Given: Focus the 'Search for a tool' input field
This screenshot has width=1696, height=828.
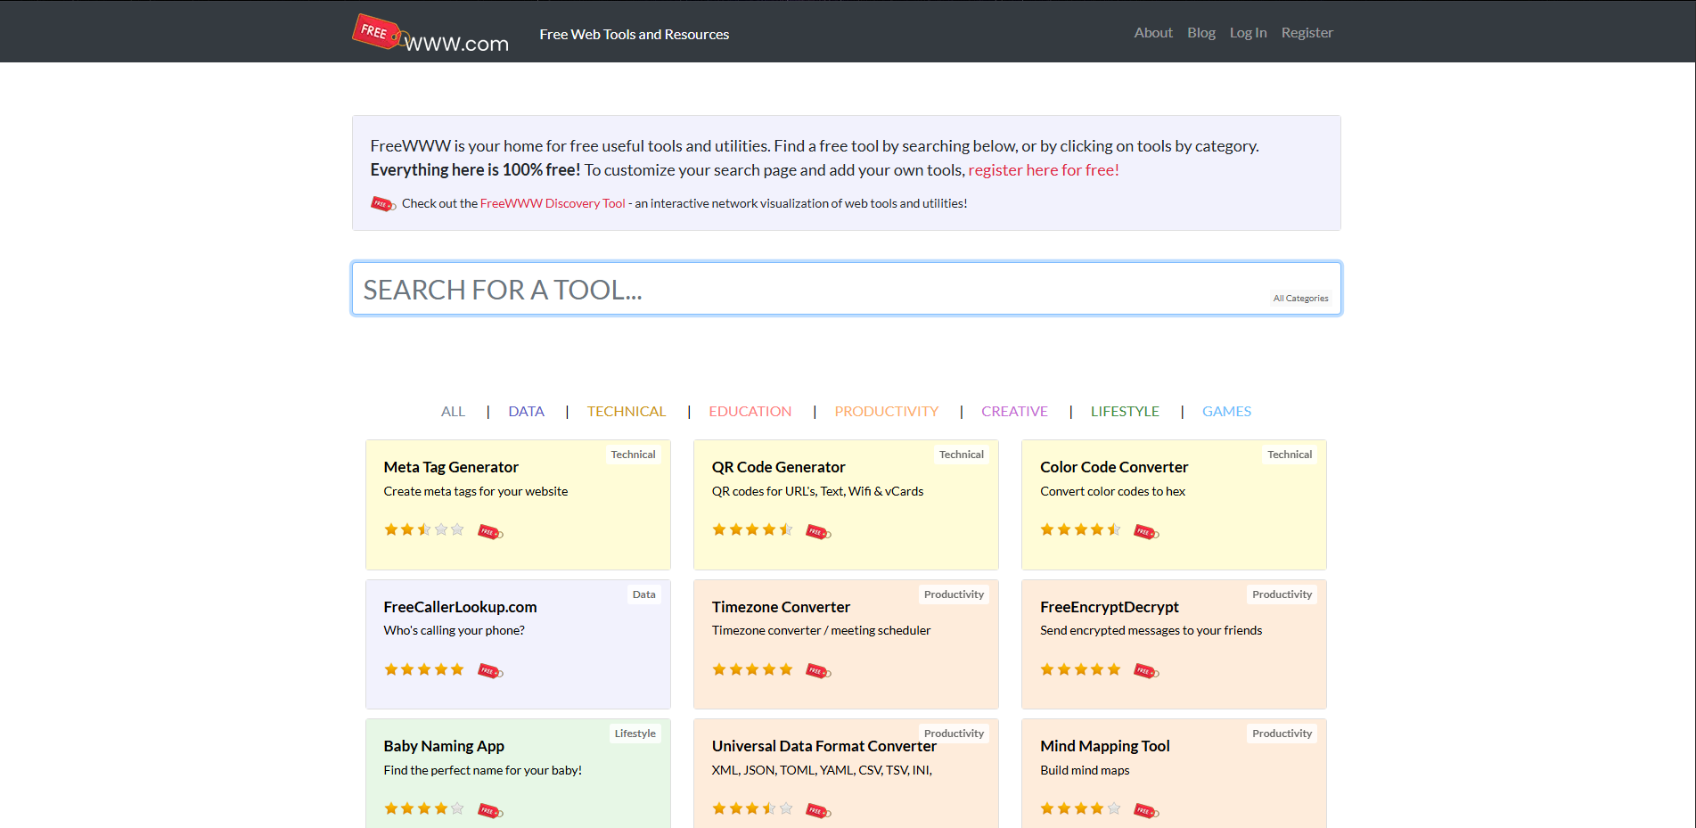Looking at the screenshot, I should 802,290.
